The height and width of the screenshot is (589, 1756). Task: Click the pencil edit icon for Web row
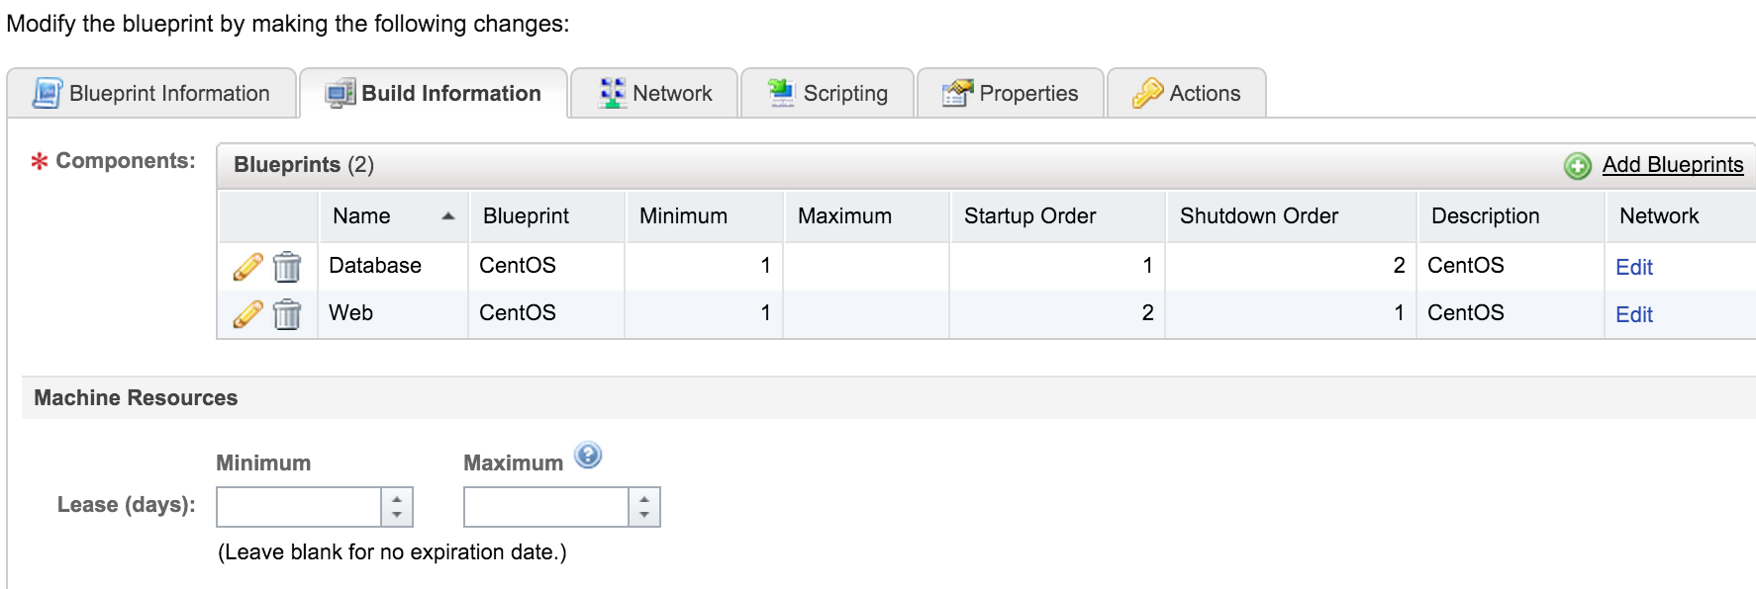click(247, 313)
